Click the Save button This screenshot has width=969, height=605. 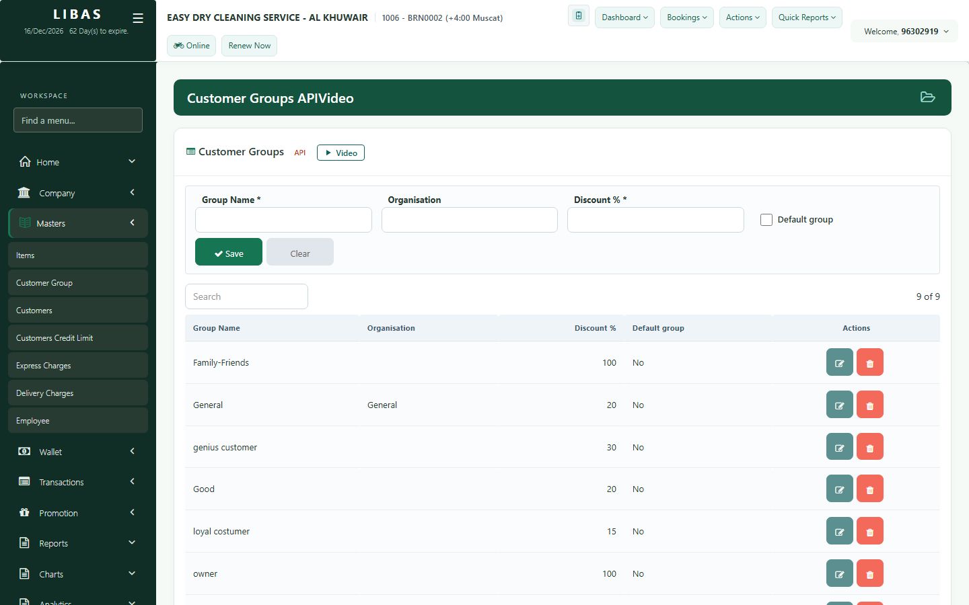point(229,252)
